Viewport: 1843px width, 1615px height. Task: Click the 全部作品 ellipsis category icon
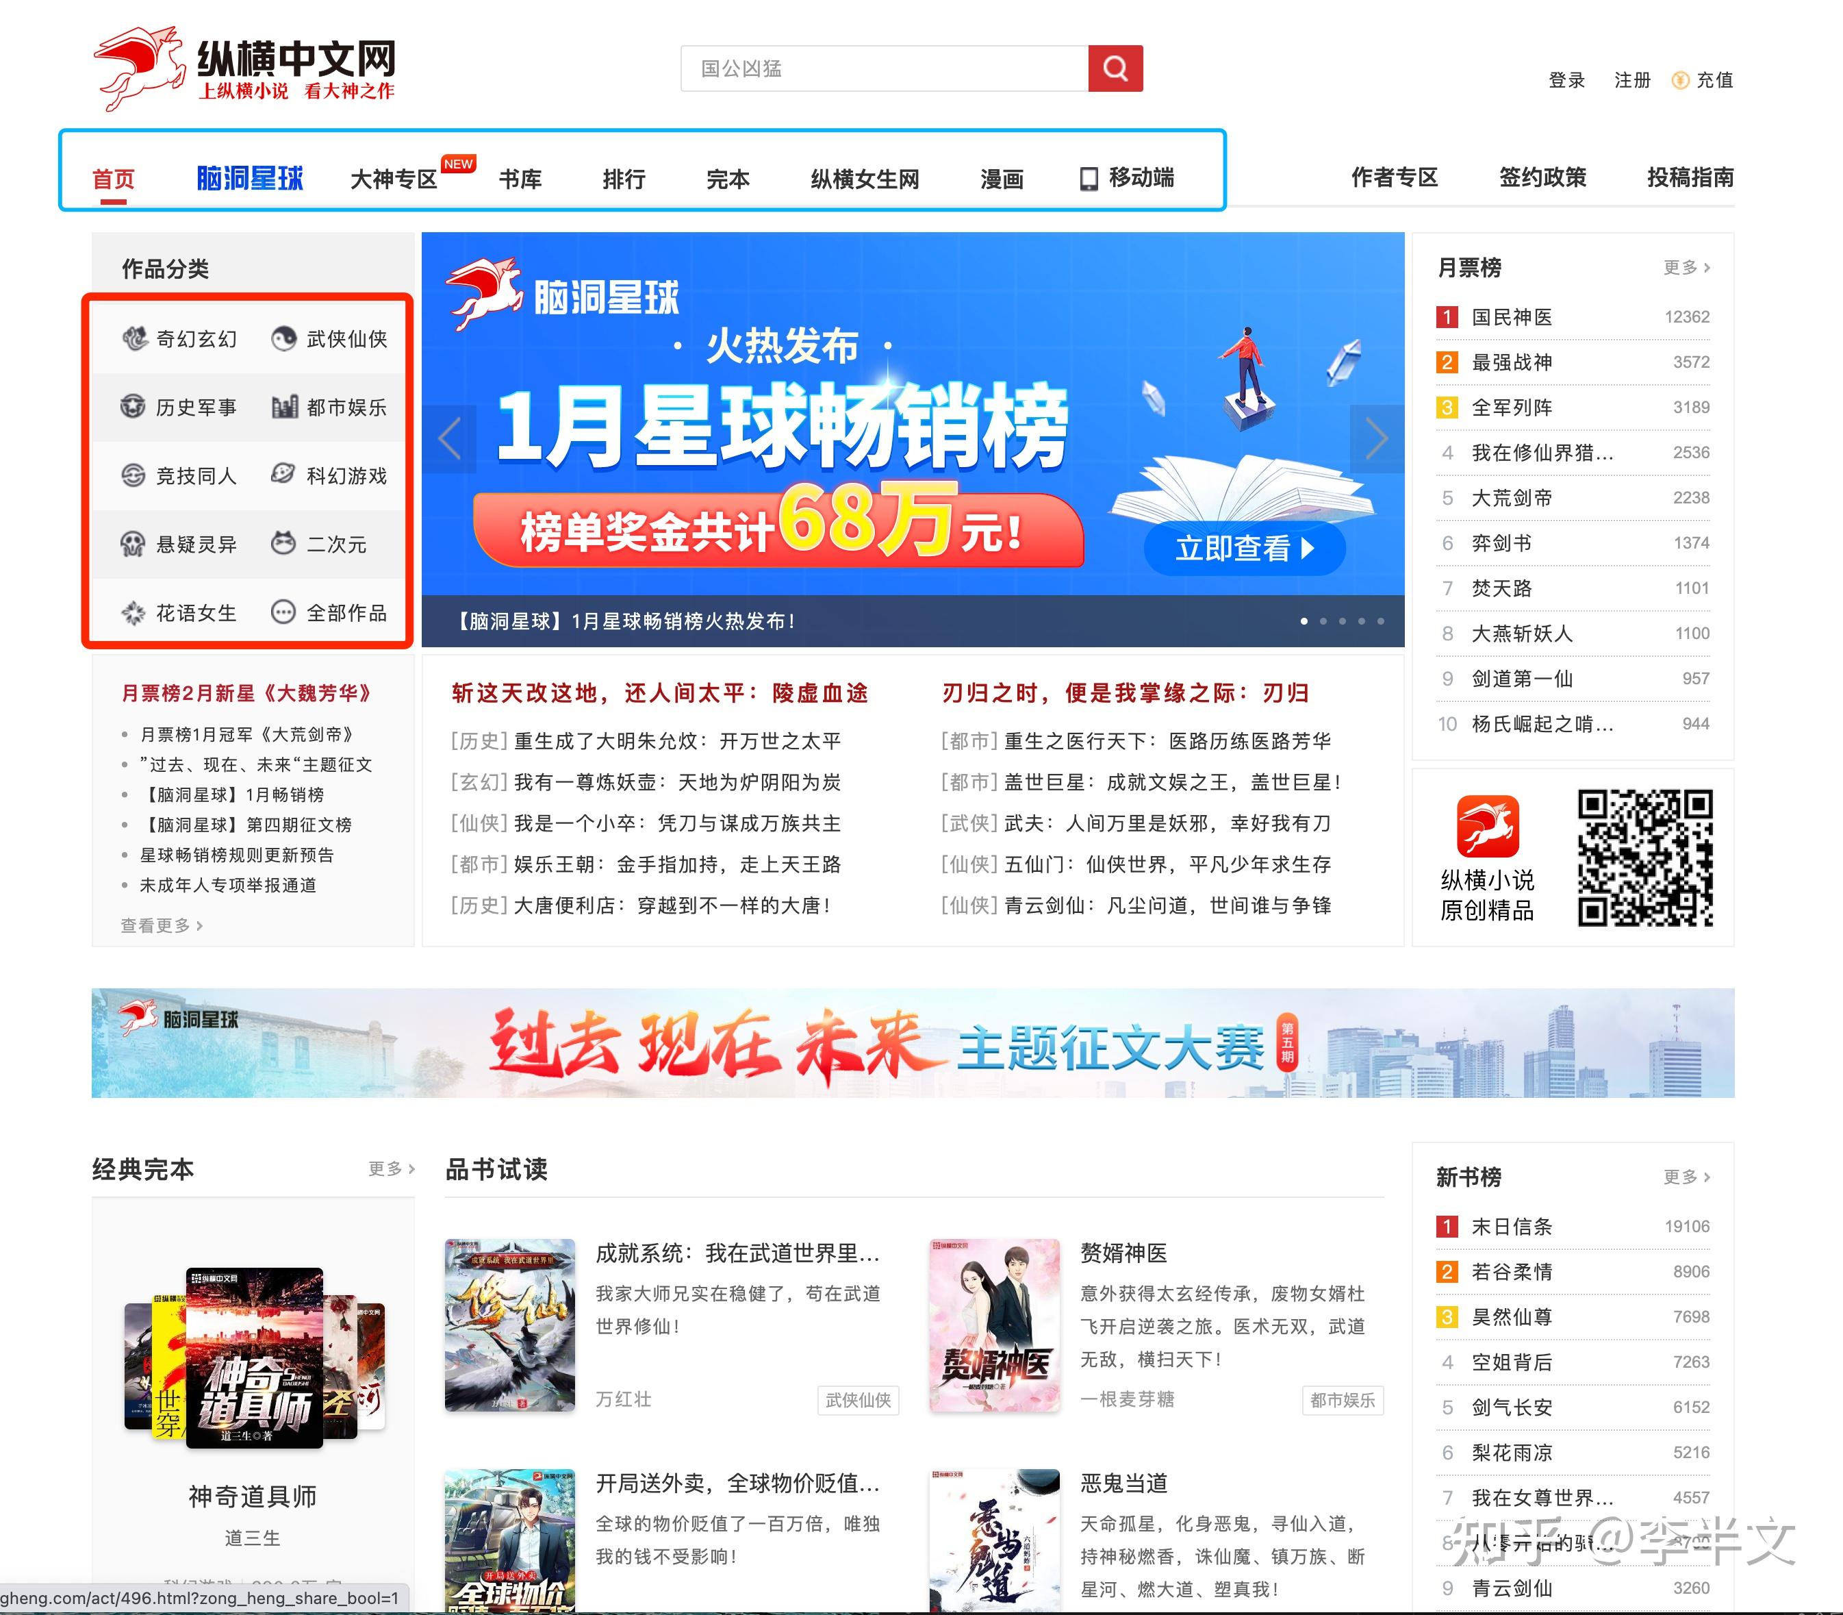pos(283,613)
